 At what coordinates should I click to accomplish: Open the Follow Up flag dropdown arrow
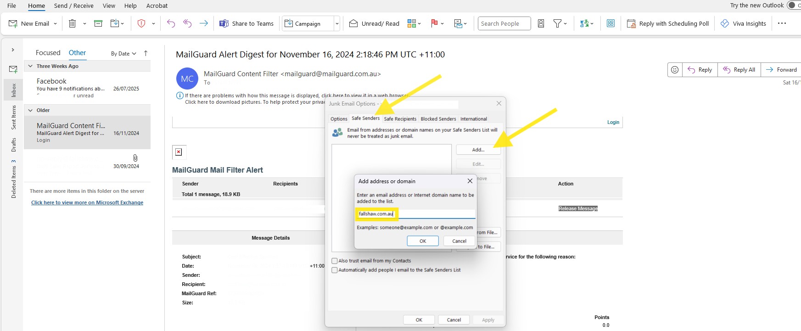tap(443, 23)
